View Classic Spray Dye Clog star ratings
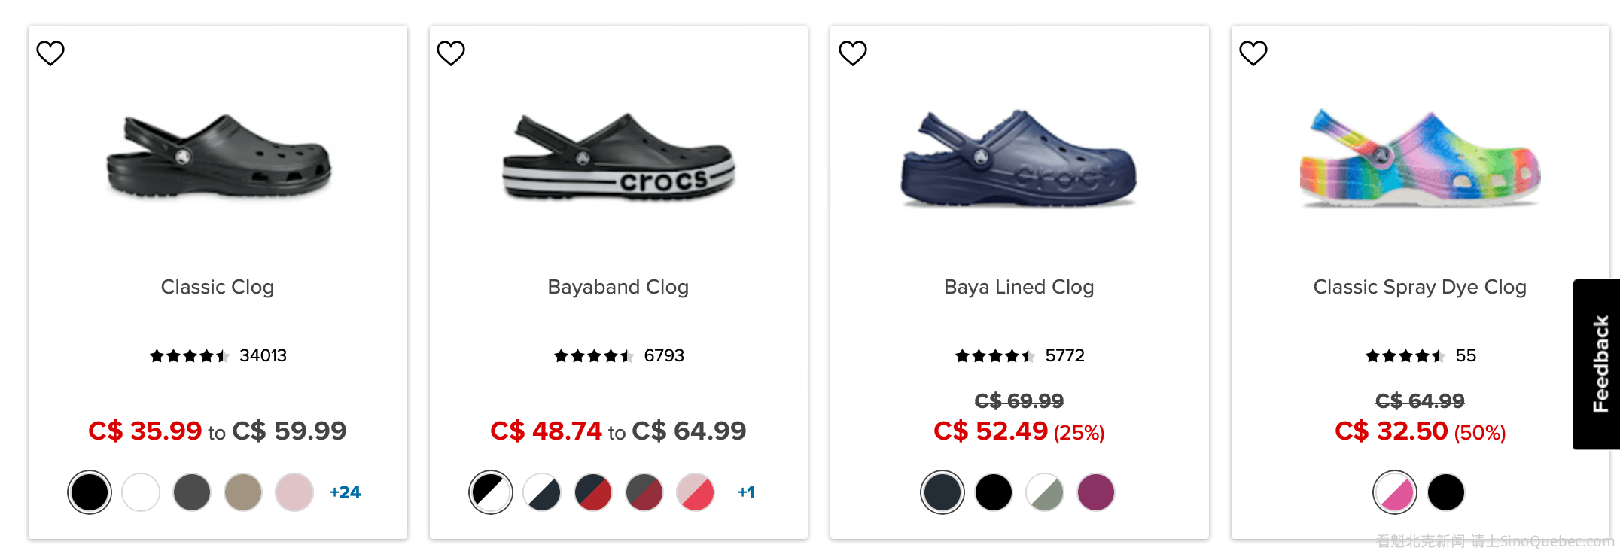1620x554 pixels. coord(1405,356)
